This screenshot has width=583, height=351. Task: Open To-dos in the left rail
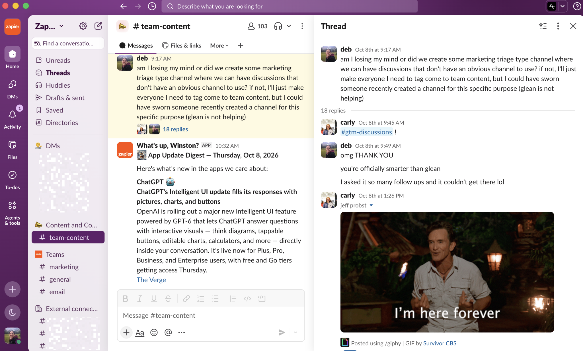(x=12, y=180)
